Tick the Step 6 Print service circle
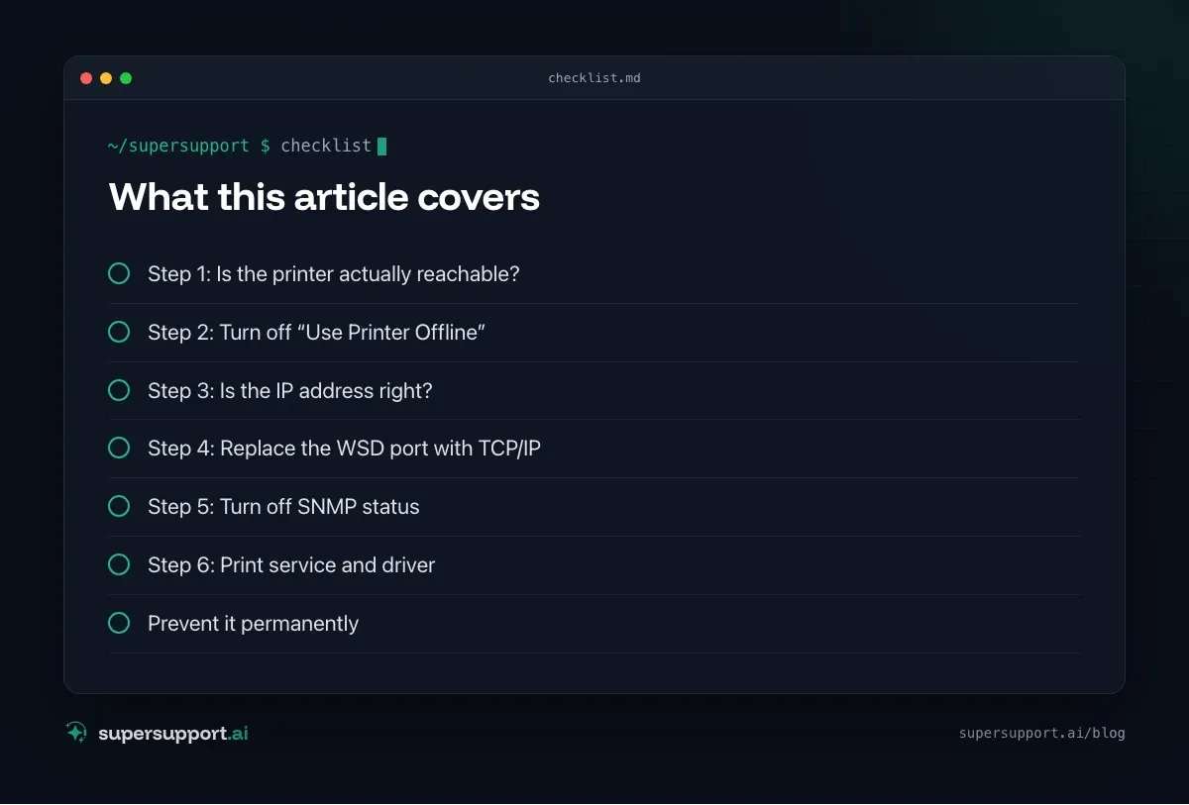Image resolution: width=1189 pixels, height=805 pixels. click(x=119, y=564)
